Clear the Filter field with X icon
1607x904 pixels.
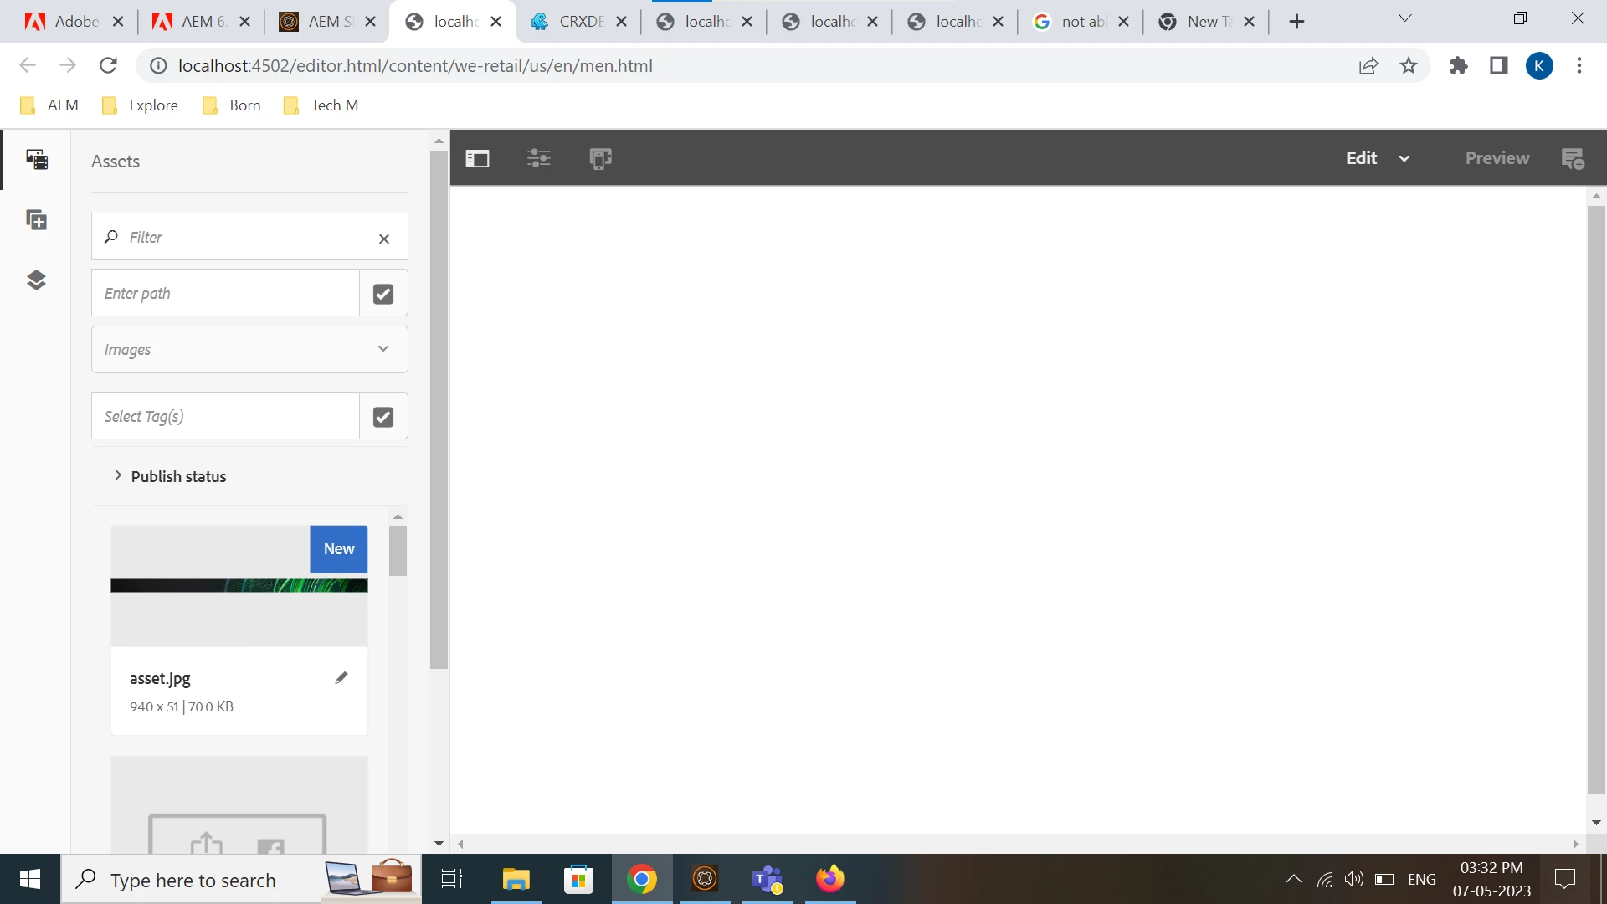(384, 239)
